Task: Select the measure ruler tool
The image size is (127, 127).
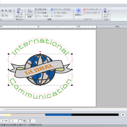Action: pyautogui.click(x=6, y=15)
